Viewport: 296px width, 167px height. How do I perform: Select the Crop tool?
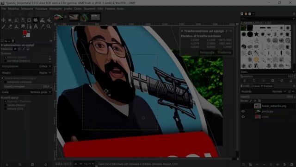[x=29, y=20]
